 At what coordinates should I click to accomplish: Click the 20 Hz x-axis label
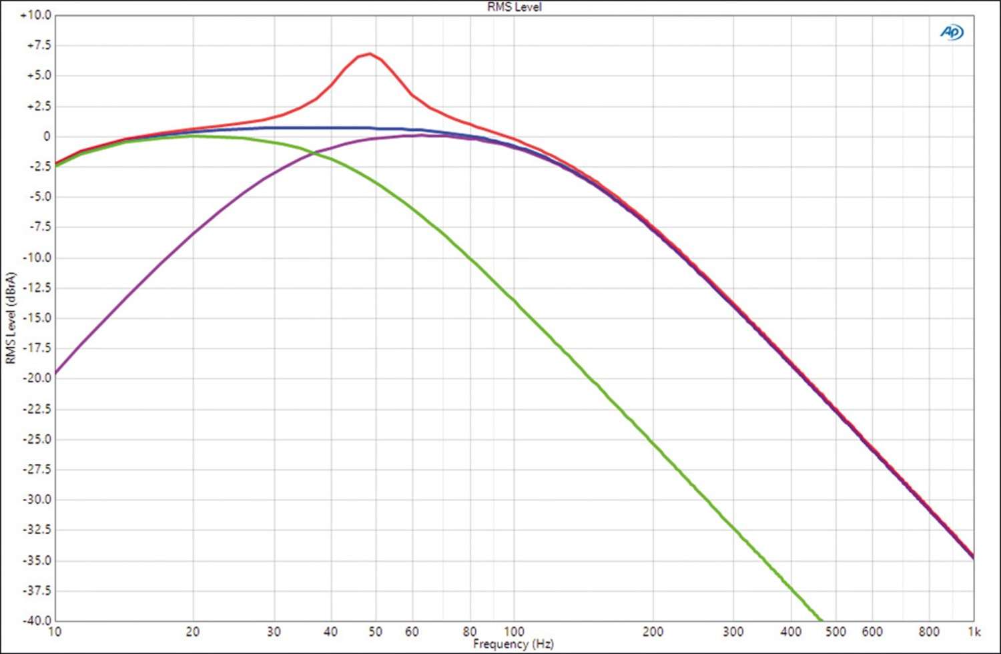click(x=193, y=631)
